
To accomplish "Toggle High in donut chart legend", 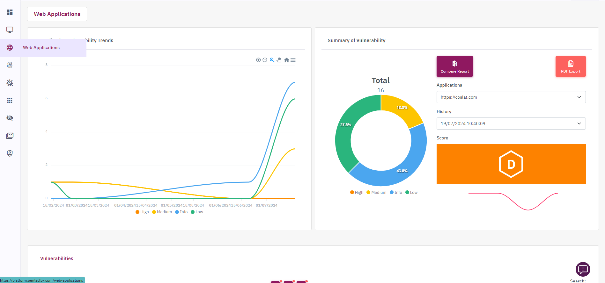I will coord(357,193).
